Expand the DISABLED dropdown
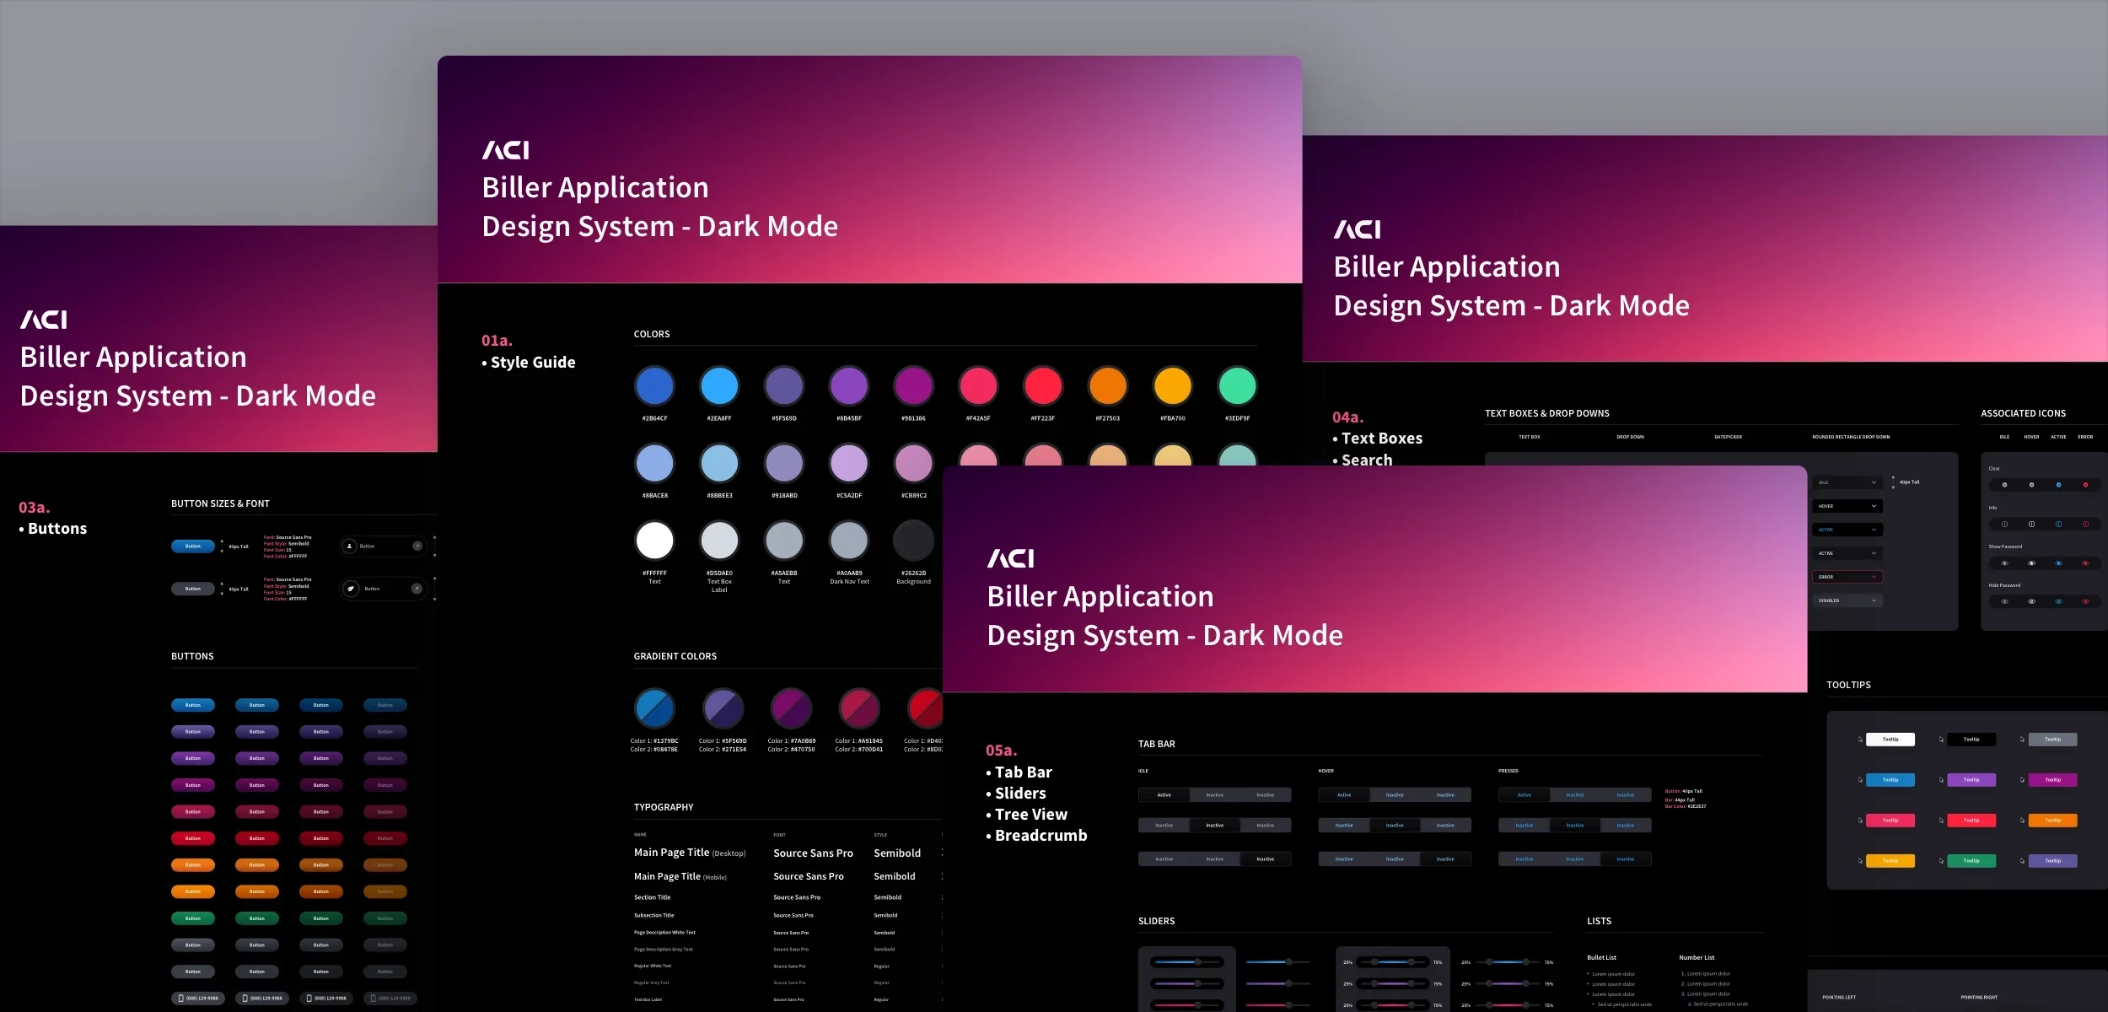Image resolution: width=2108 pixels, height=1012 pixels. pyautogui.click(x=1847, y=600)
